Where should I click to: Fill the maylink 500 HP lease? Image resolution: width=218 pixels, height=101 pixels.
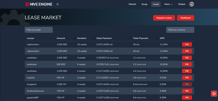pos(187,78)
